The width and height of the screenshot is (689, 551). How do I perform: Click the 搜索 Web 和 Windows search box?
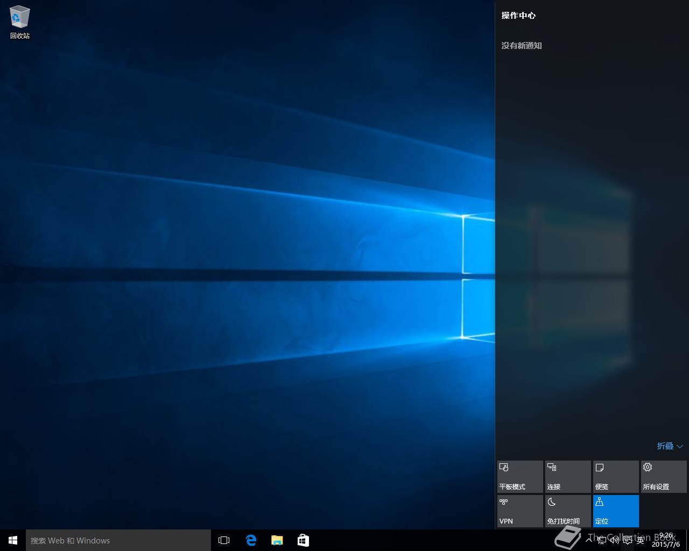118,540
